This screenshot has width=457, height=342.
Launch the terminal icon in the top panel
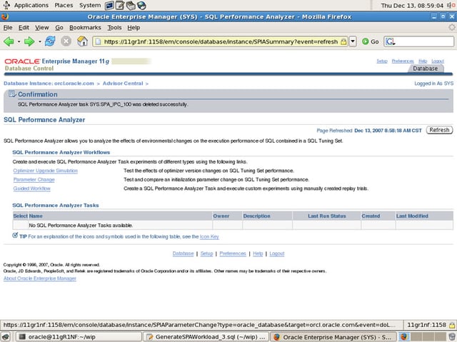pyautogui.click(x=109, y=5)
